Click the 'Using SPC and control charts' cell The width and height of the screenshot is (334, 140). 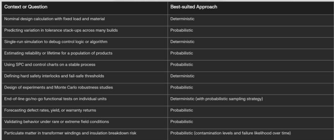click(50, 65)
